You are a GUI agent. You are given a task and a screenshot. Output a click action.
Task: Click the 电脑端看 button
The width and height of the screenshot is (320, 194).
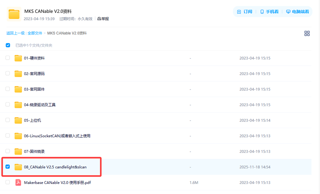coord(297,11)
